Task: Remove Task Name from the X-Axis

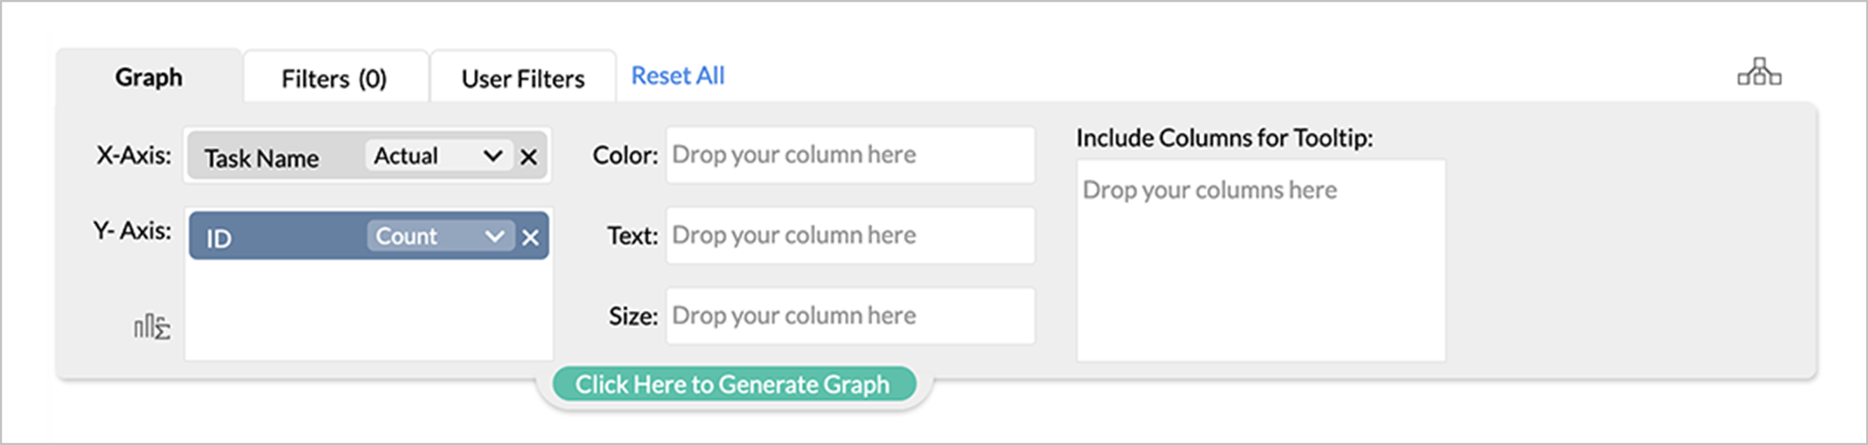Action: click(529, 157)
